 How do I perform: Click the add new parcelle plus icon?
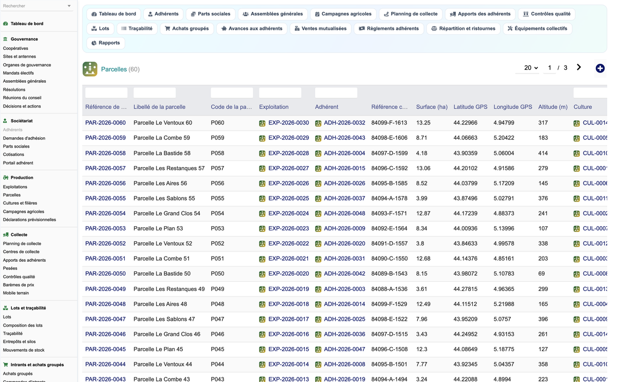[x=600, y=68]
